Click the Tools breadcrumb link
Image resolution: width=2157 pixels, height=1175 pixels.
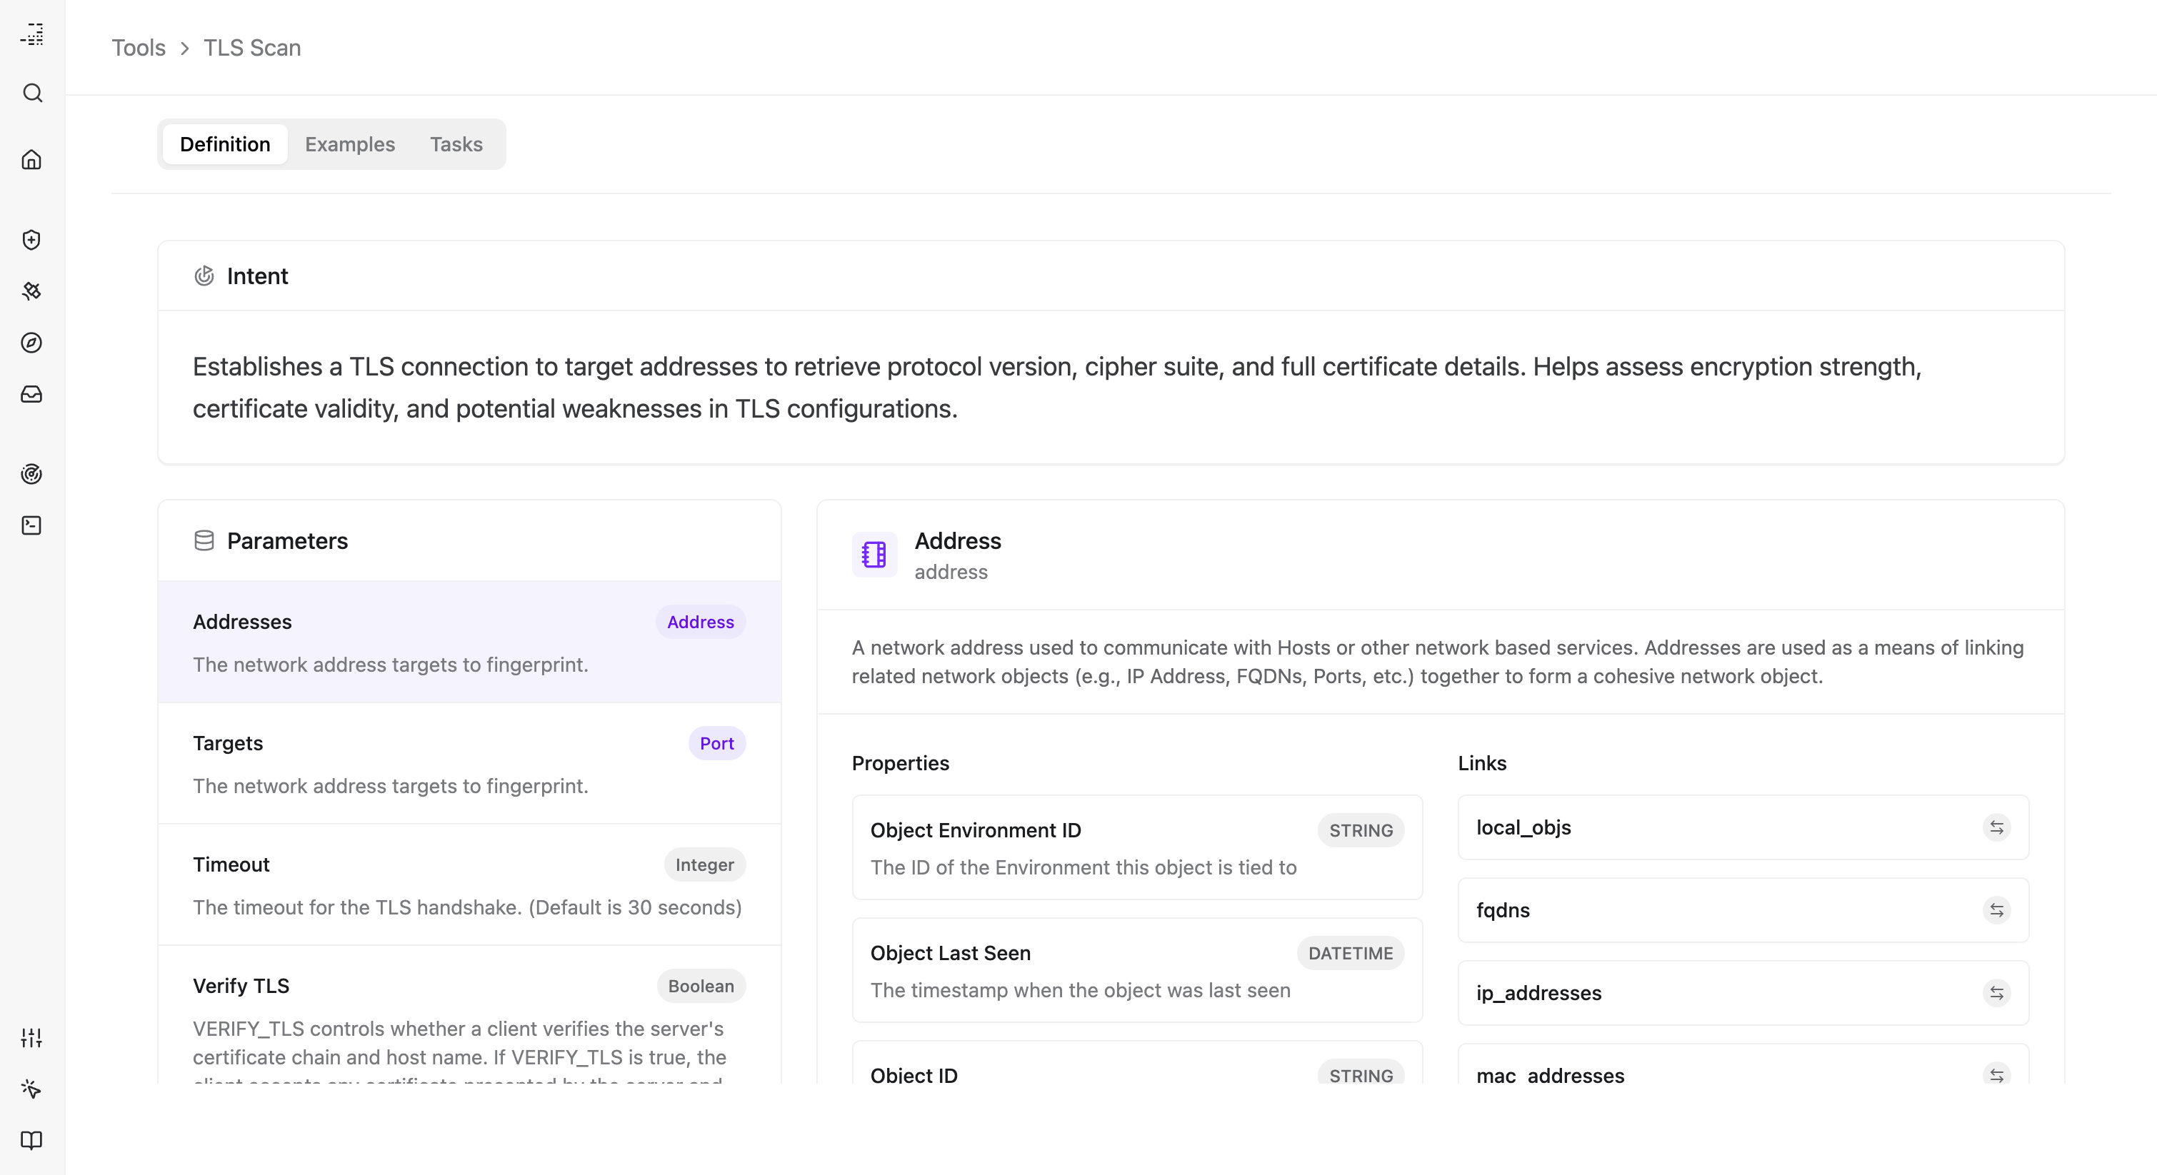(x=138, y=48)
